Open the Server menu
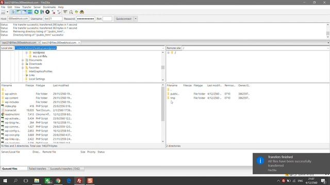The image size is (330, 185). pyautogui.click(x=37, y=7)
